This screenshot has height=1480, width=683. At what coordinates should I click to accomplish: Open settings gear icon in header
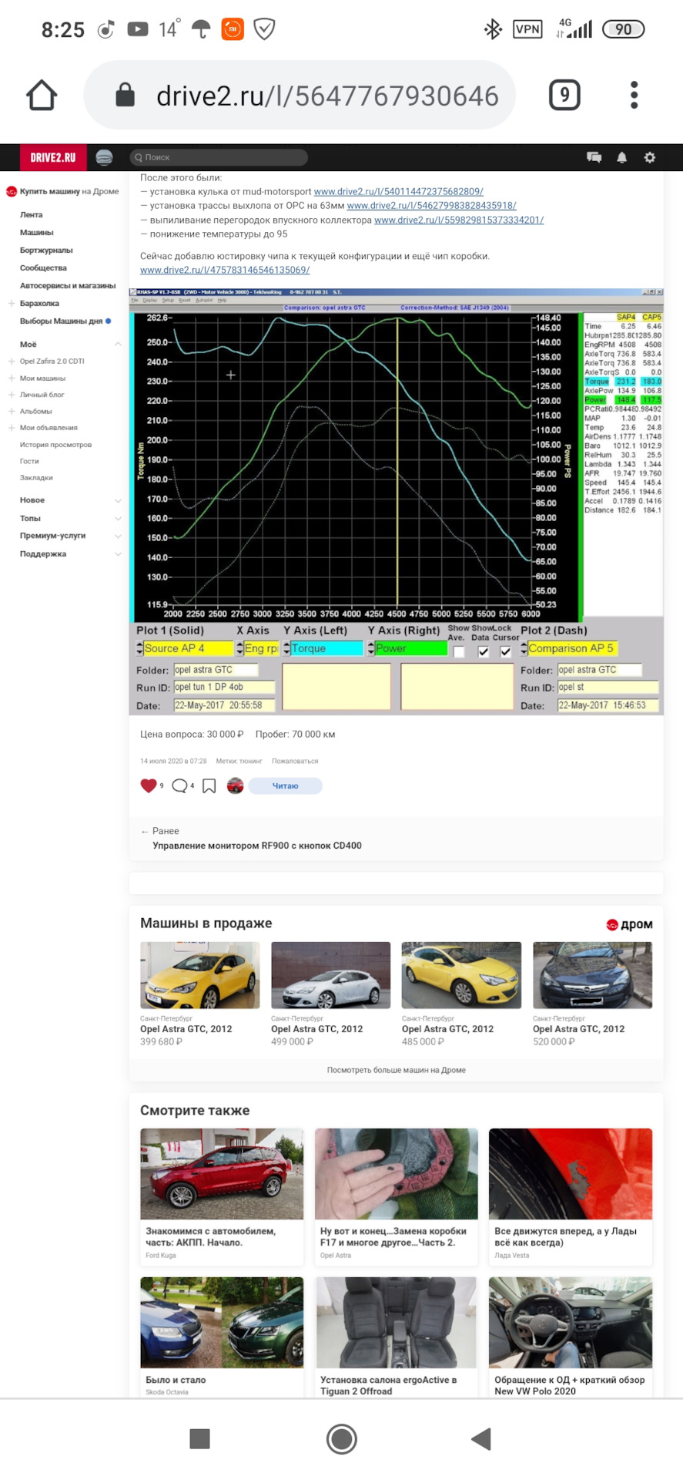[x=649, y=157]
